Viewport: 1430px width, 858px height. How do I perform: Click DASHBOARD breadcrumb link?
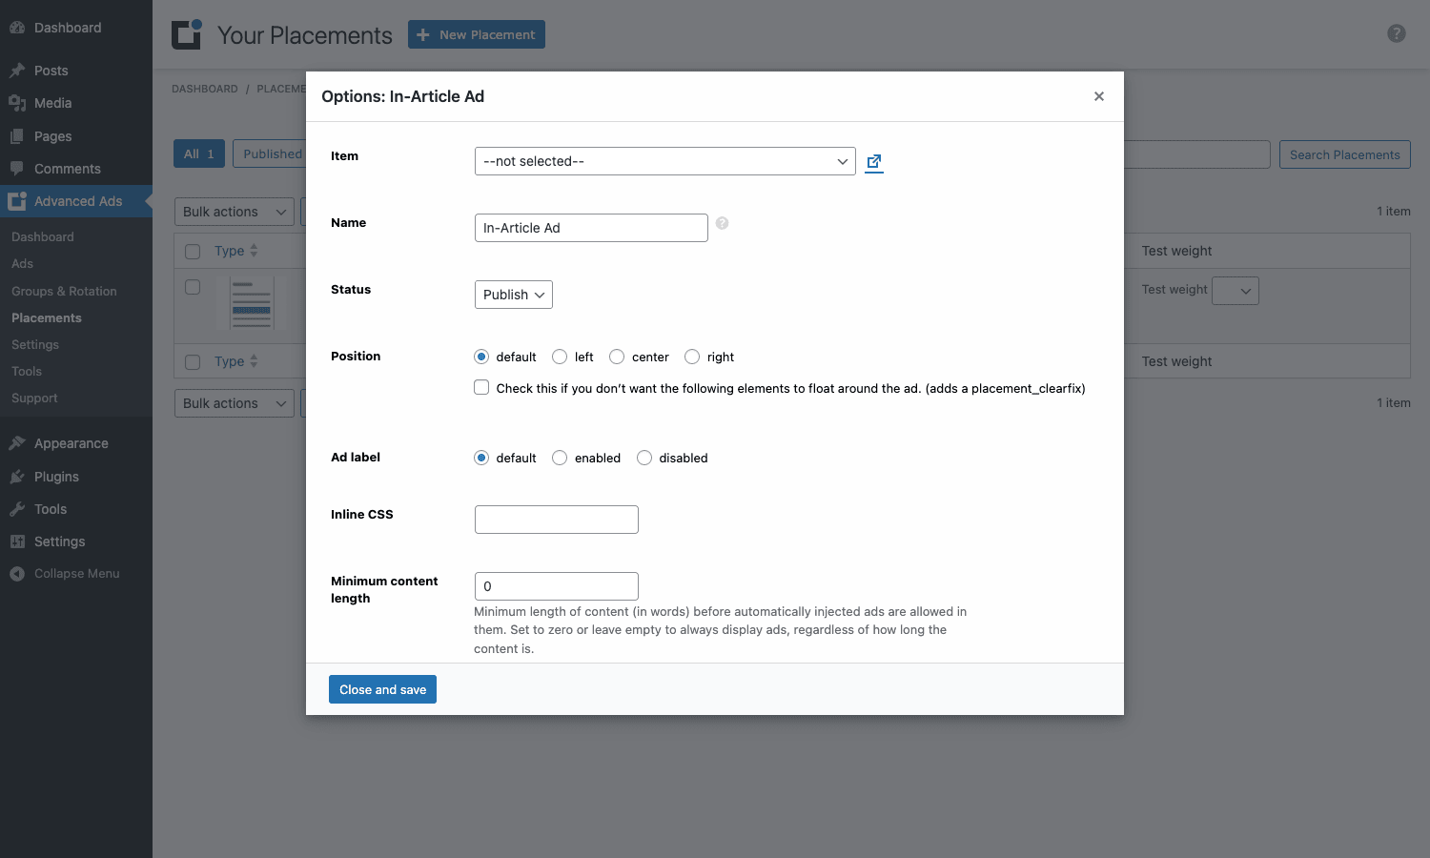205,89
